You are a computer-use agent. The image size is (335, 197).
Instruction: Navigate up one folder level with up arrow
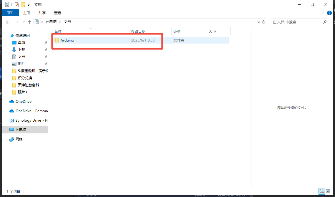29,22
